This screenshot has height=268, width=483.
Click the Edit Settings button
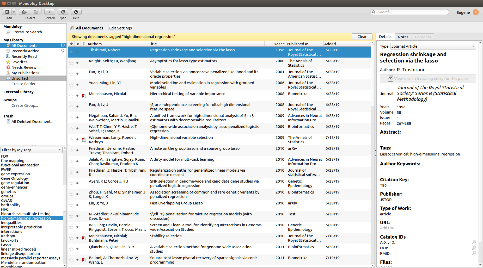pos(120,28)
